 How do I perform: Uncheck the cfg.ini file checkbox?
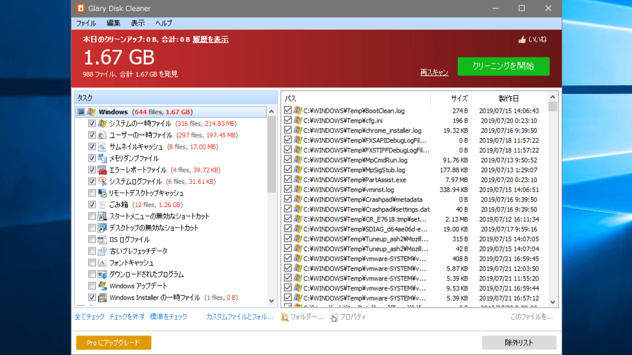point(288,120)
